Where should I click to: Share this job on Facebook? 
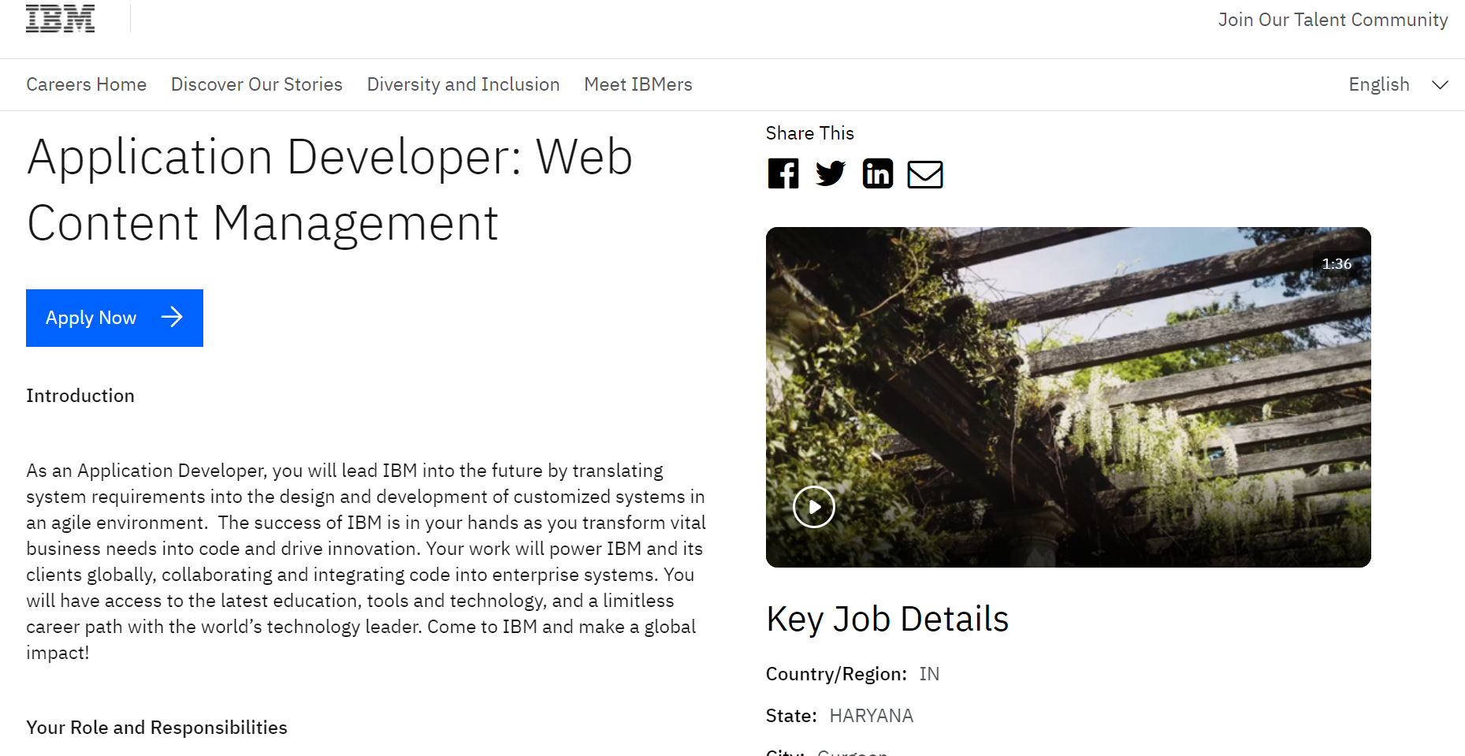783,173
